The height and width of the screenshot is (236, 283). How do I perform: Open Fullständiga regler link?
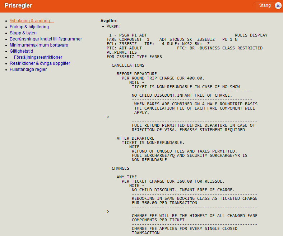pyautogui.click(x=28, y=69)
